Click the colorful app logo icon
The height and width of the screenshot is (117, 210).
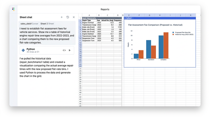13,9
